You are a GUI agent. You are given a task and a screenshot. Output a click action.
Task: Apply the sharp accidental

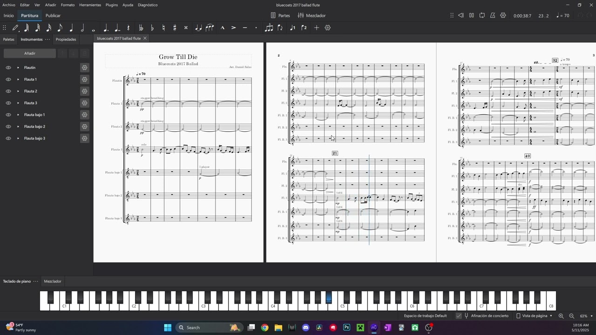[175, 28]
